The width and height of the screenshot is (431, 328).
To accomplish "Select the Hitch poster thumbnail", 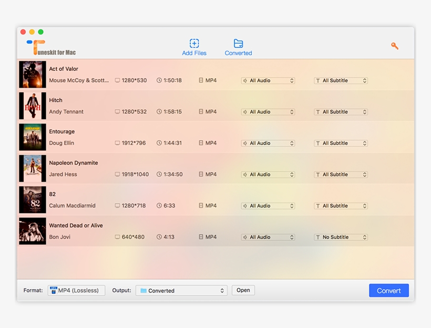I will (33, 105).
